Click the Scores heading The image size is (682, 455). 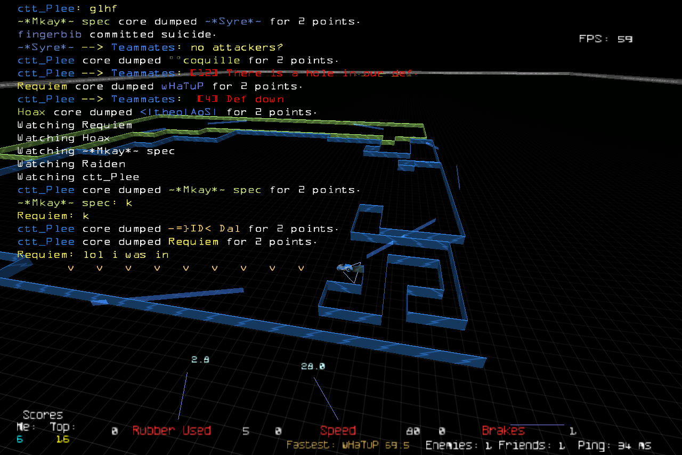(43, 415)
